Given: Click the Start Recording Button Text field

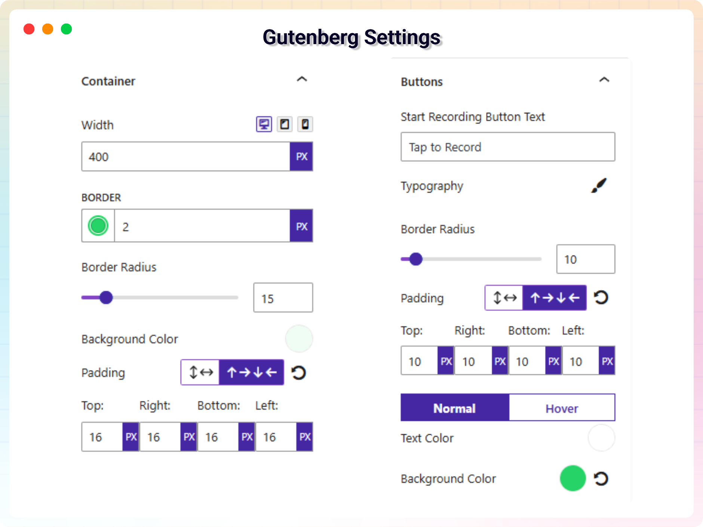Looking at the screenshot, I should [507, 147].
